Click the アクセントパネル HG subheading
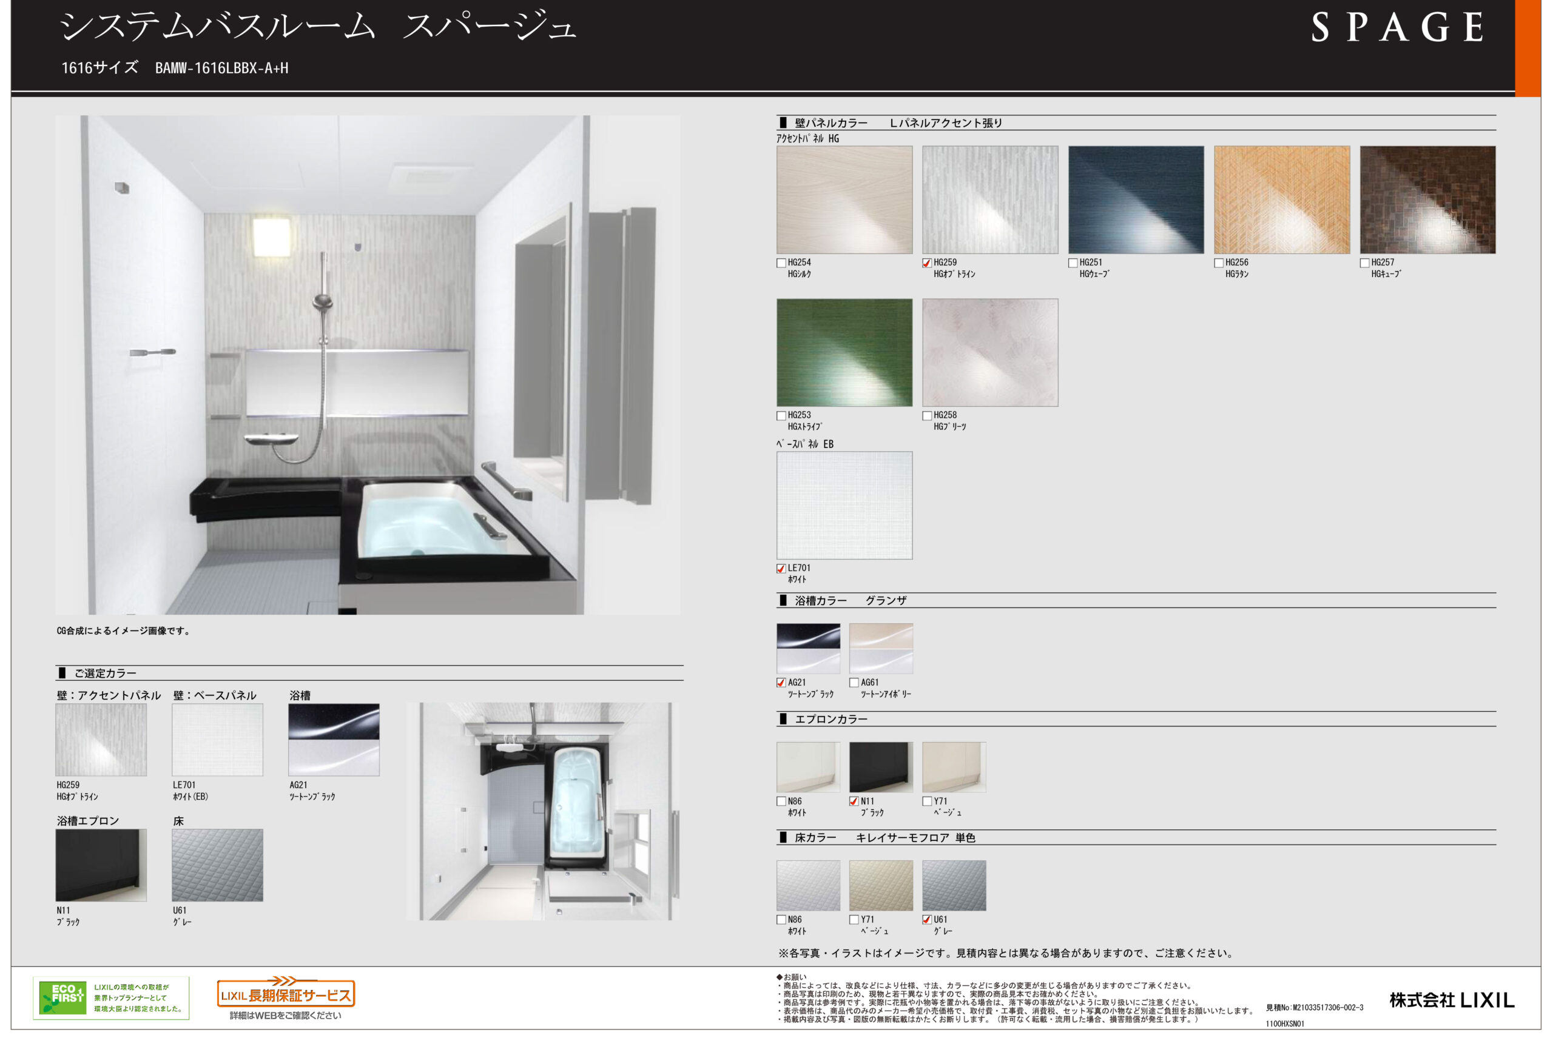This screenshot has height=1041, width=1553. tap(807, 139)
